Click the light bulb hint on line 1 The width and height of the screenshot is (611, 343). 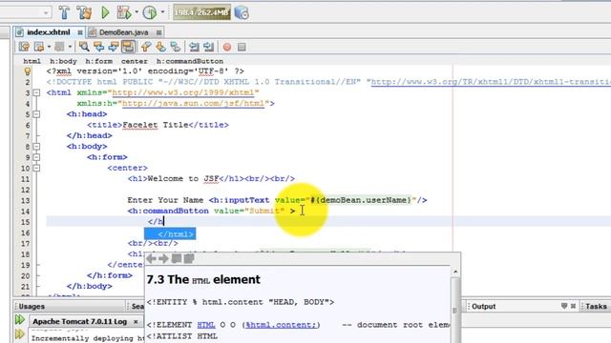(28, 71)
